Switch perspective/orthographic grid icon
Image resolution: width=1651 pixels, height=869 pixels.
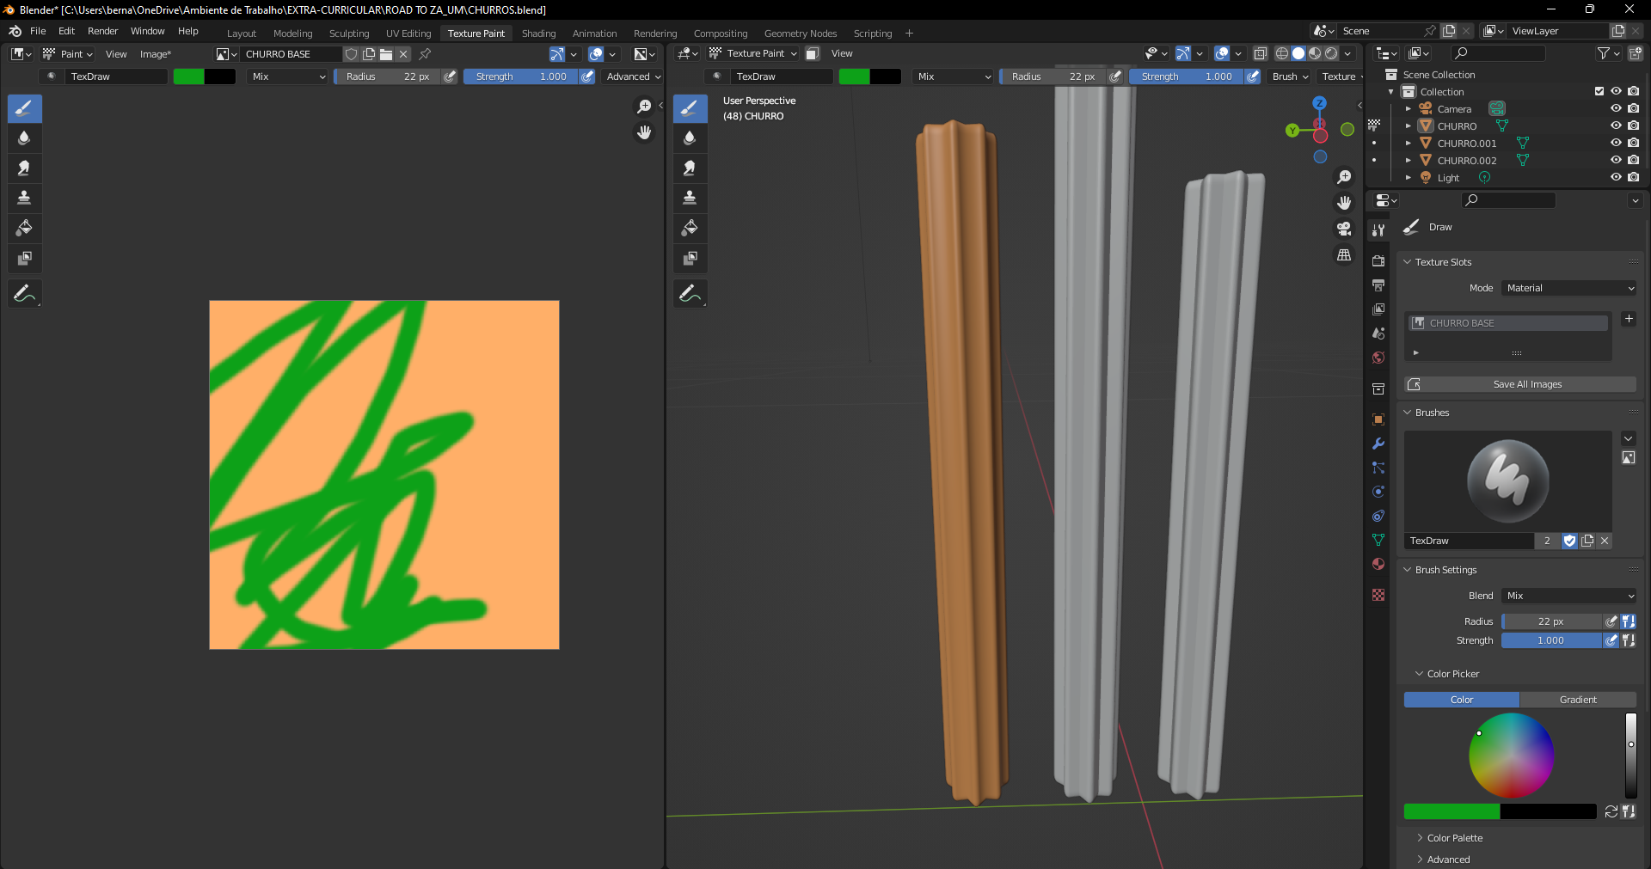[x=1344, y=255]
